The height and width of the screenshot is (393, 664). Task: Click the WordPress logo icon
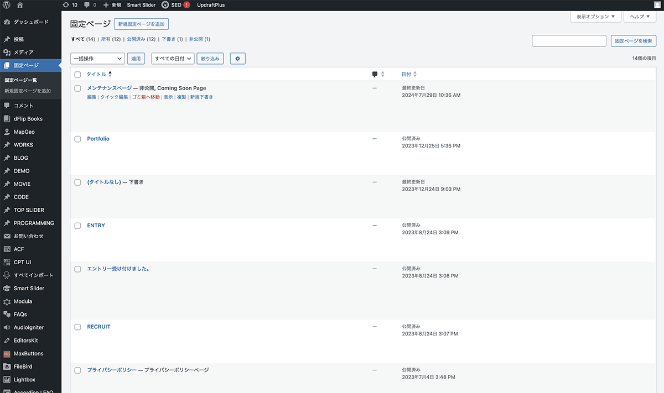pyautogui.click(x=7, y=5)
